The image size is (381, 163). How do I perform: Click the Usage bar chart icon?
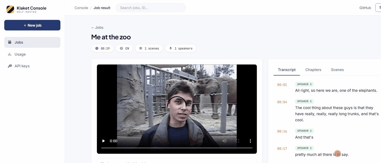pos(10,54)
